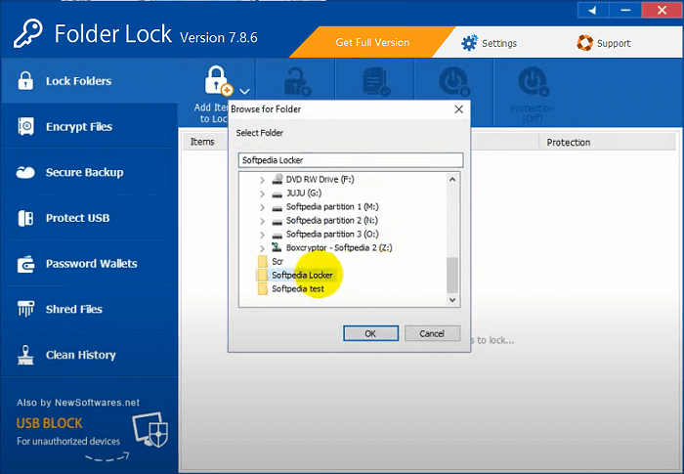Expand the Softpedia partition 1 (M:) node

coord(262,207)
